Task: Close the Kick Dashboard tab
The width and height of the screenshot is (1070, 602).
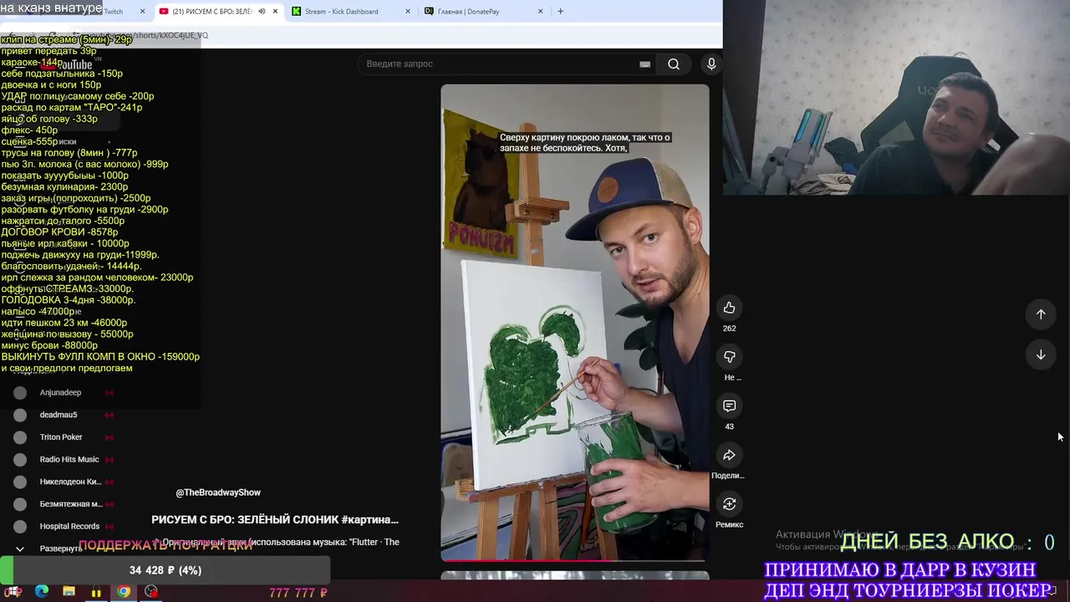Action: point(408,12)
